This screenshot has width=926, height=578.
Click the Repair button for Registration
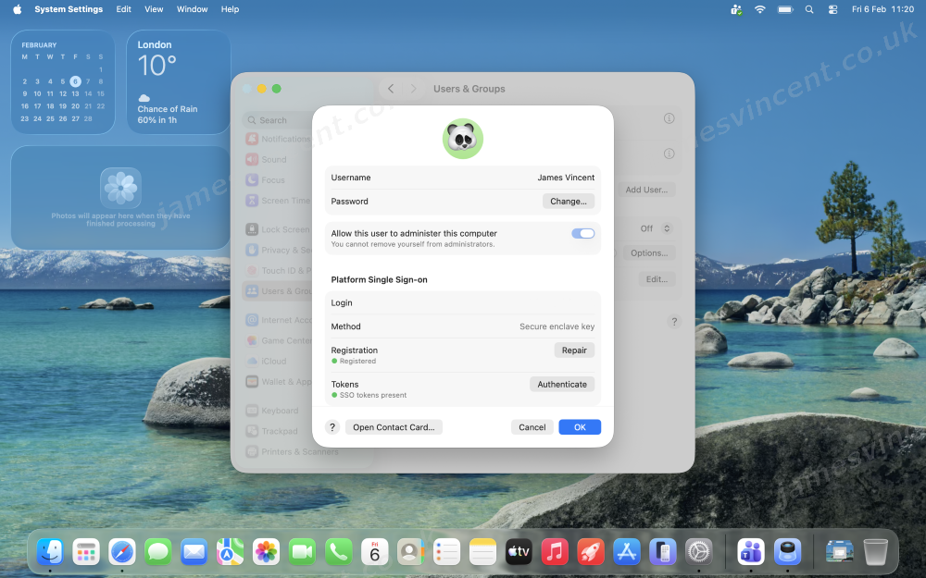(574, 350)
